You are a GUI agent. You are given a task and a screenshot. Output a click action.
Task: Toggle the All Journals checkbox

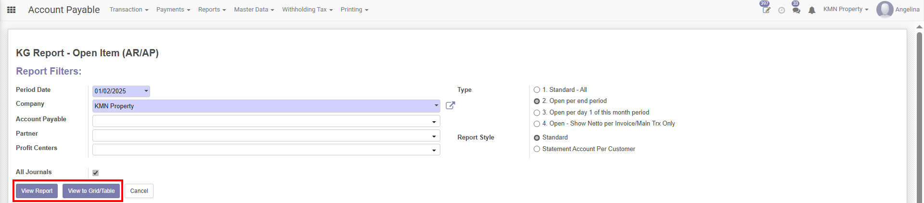[95, 173]
